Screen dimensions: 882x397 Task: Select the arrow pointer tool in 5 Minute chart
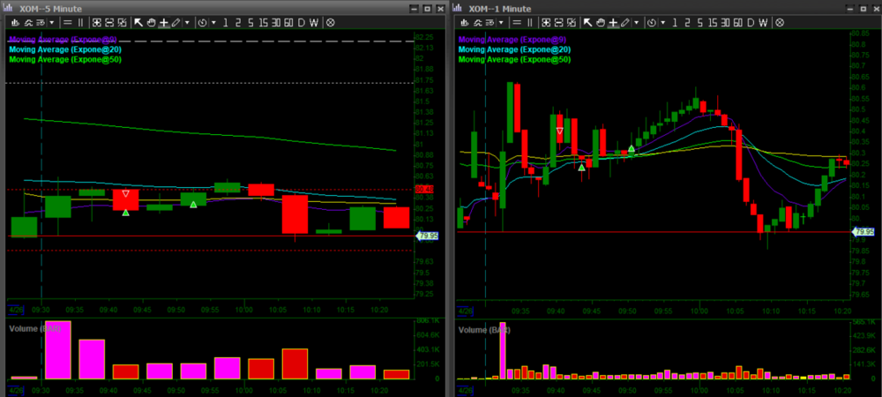pos(138,22)
